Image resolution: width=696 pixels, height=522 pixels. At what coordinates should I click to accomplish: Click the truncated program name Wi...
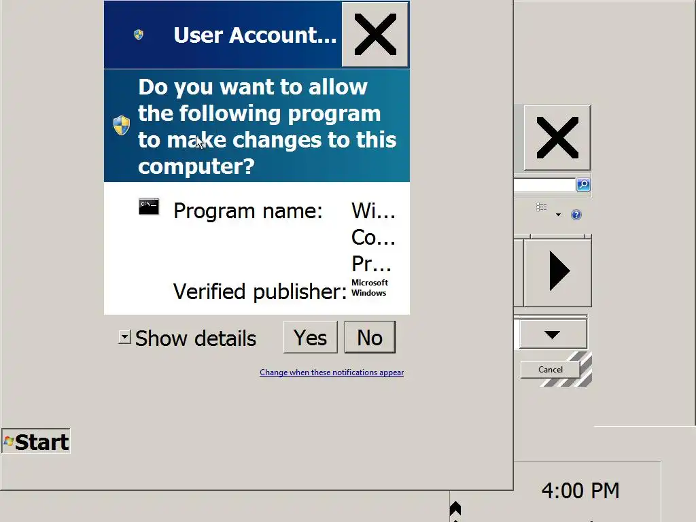click(x=373, y=211)
